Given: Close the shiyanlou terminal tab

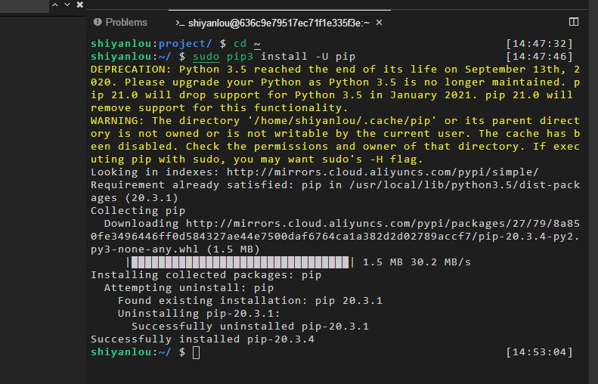Looking at the screenshot, I should coord(380,23).
